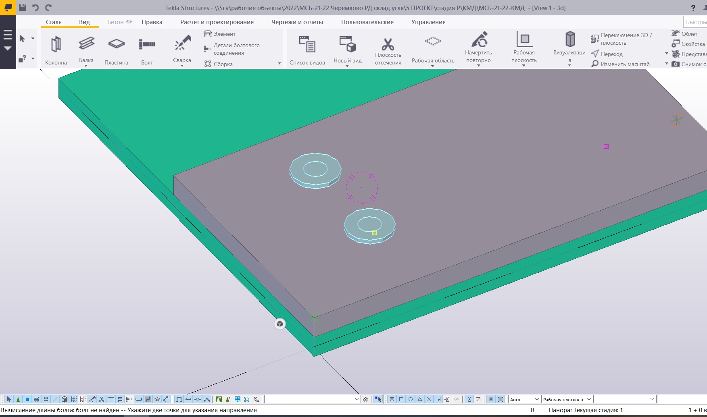Viewport: 707px width, 417px height.
Task: Click Элемент button
Action: pyautogui.click(x=220, y=34)
